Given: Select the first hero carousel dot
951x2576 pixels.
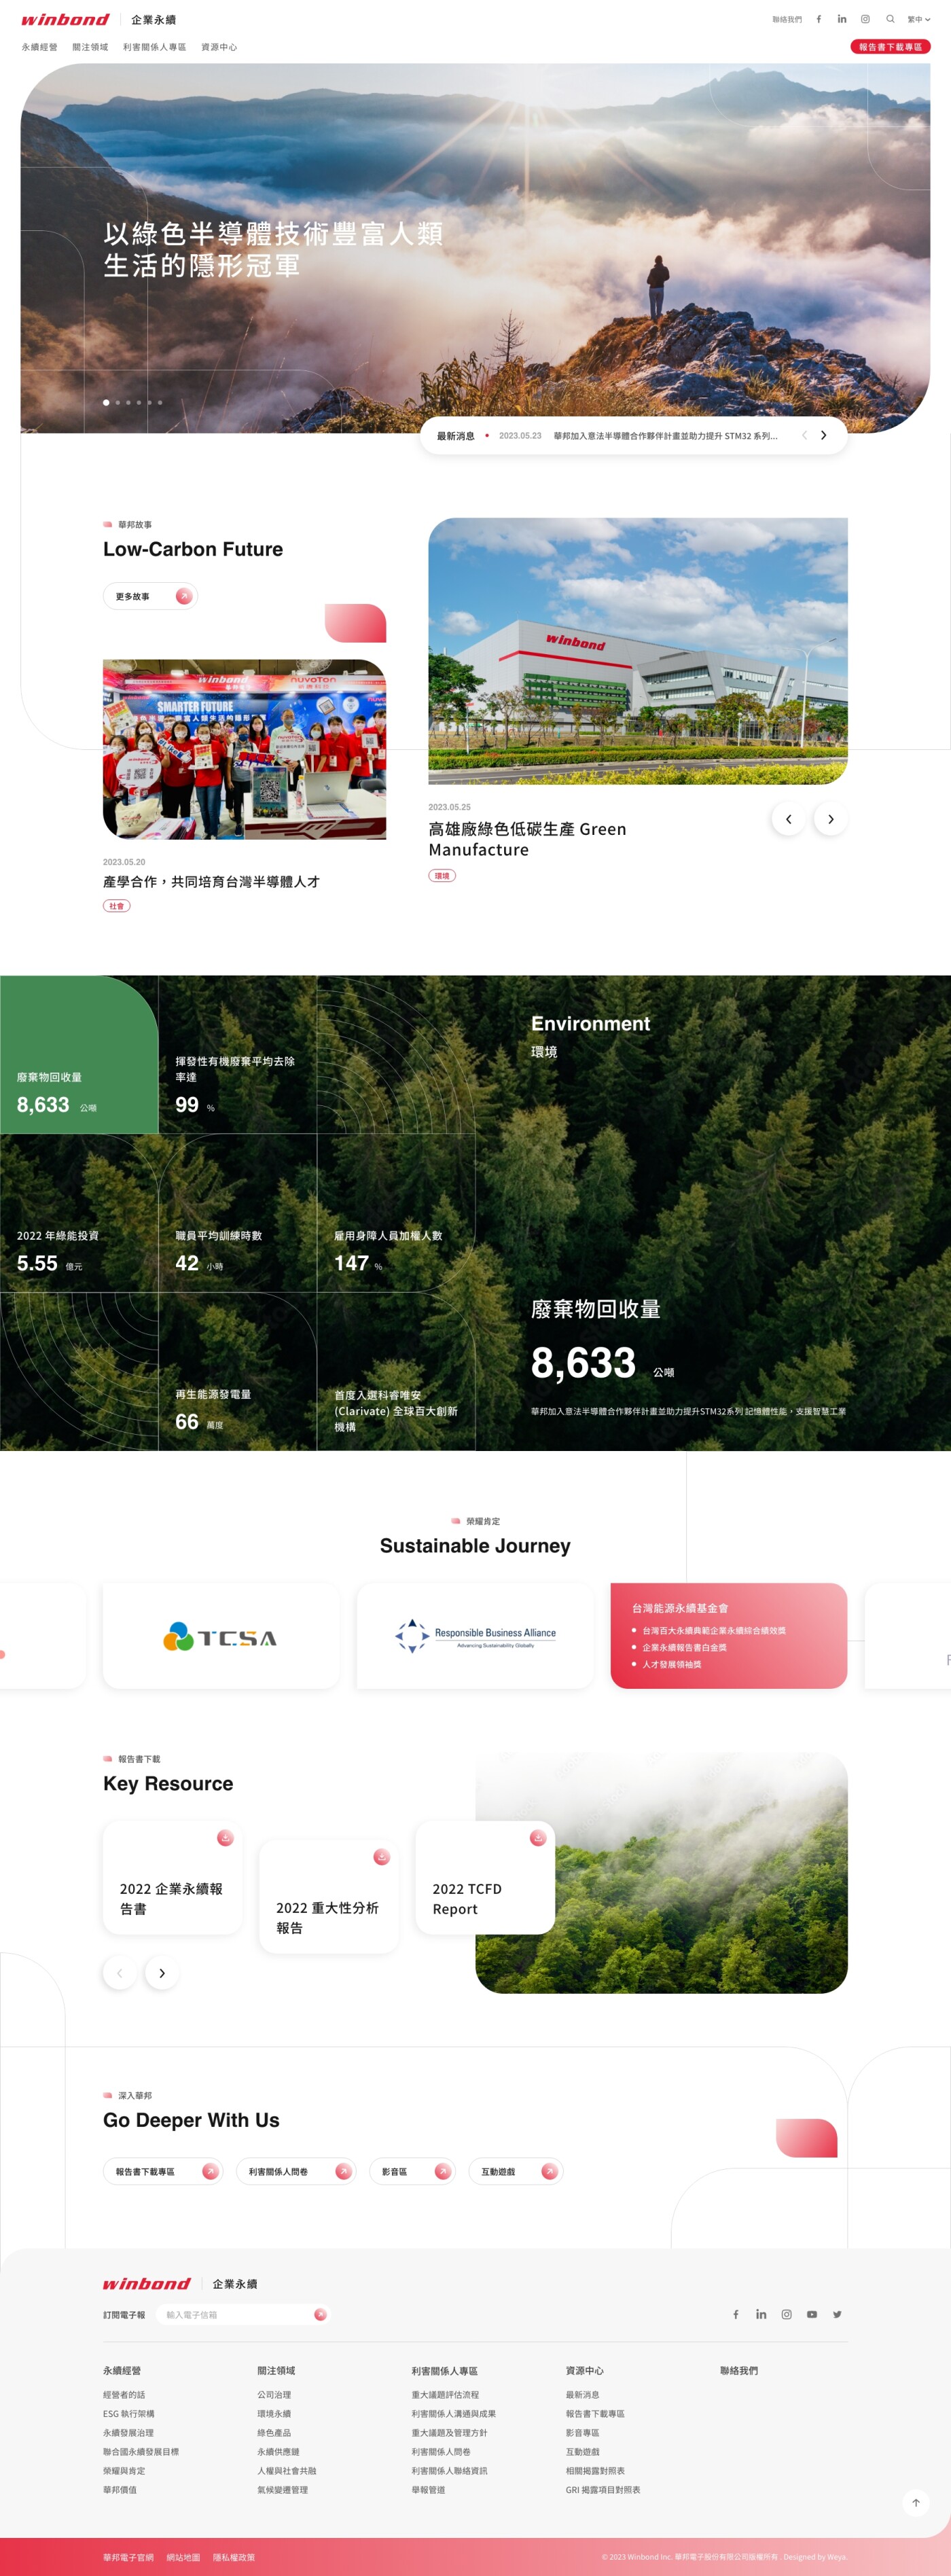Looking at the screenshot, I should pyautogui.click(x=106, y=402).
